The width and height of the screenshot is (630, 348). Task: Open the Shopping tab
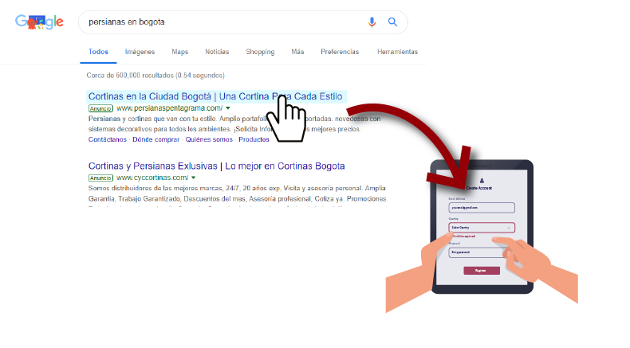(x=260, y=52)
